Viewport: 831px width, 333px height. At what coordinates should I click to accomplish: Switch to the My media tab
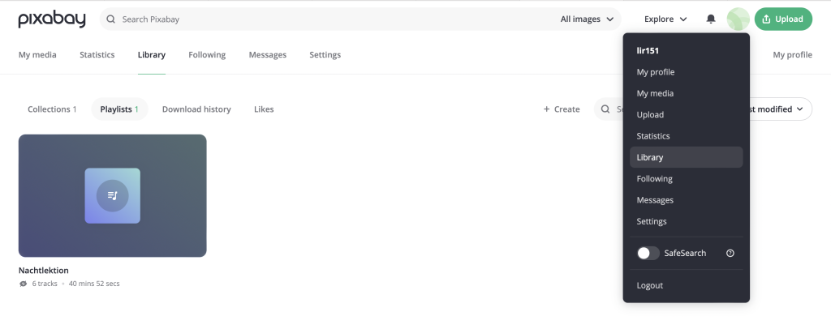click(37, 54)
